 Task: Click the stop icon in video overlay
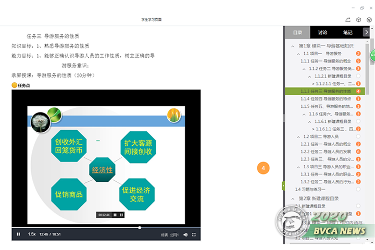(x=115, y=215)
